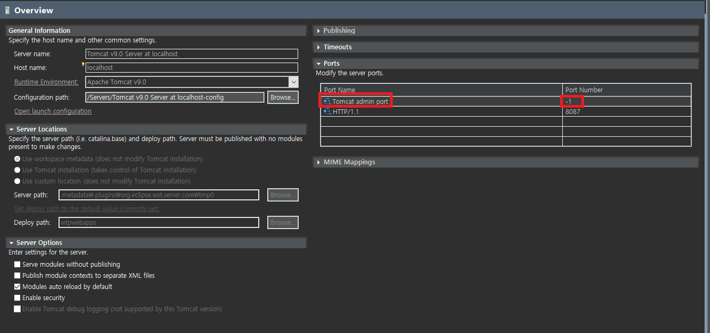Open launch configuration link
Viewport: 710px width, 333px height.
(53, 111)
